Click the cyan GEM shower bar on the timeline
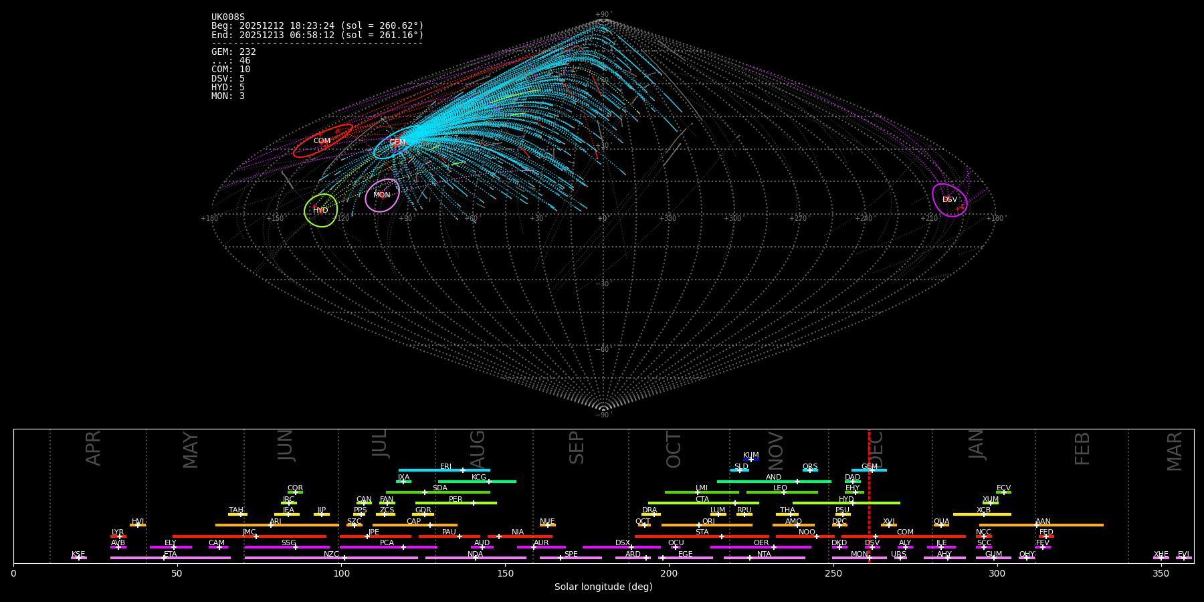The width and height of the screenshot is (1204, 602). coord(869,470)
